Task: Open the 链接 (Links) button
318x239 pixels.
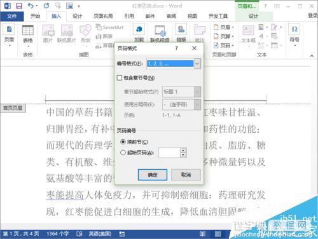Action: click(x=181, y=34)
